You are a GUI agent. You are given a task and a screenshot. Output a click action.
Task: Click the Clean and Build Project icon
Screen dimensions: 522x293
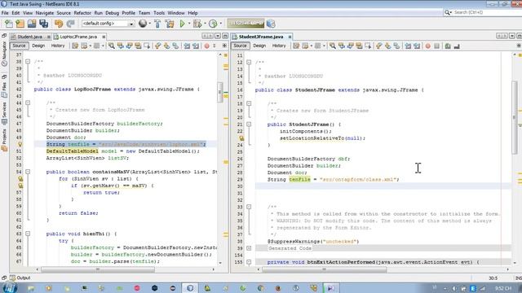coord(170,24)
